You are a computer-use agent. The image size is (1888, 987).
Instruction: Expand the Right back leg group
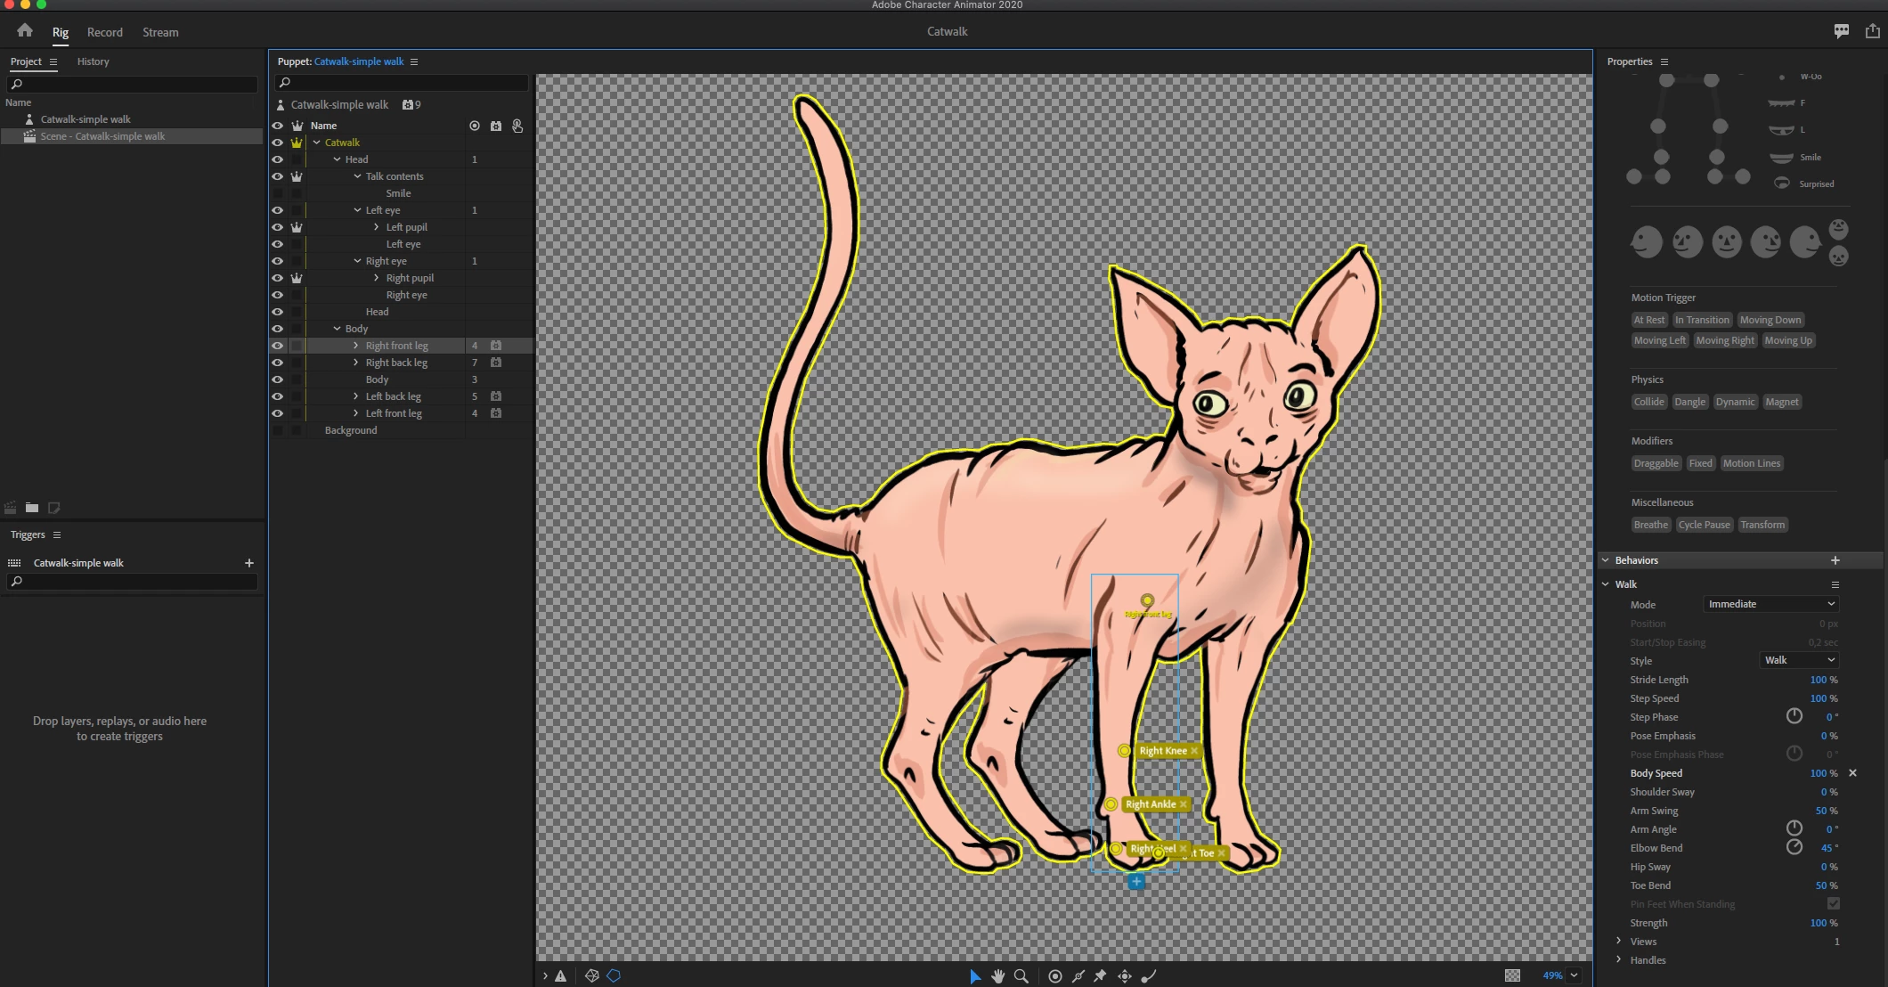[x=356, y=363]
